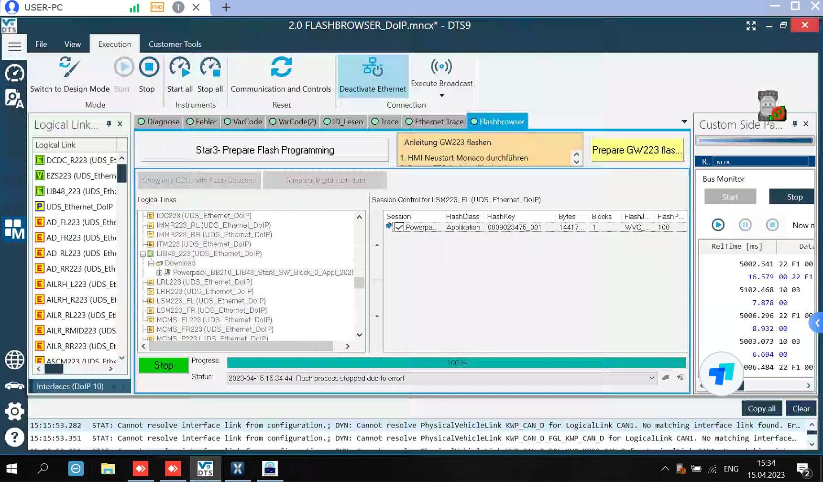Uncheck the Powerpack session checkbox
This screenshot has height=482, width=823.
[400, 227]
